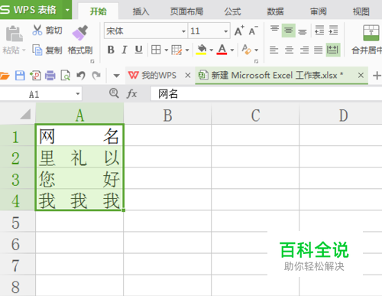Open the 插入 ribbon tab
382x296 pixels.
click(x=141, y=11)
